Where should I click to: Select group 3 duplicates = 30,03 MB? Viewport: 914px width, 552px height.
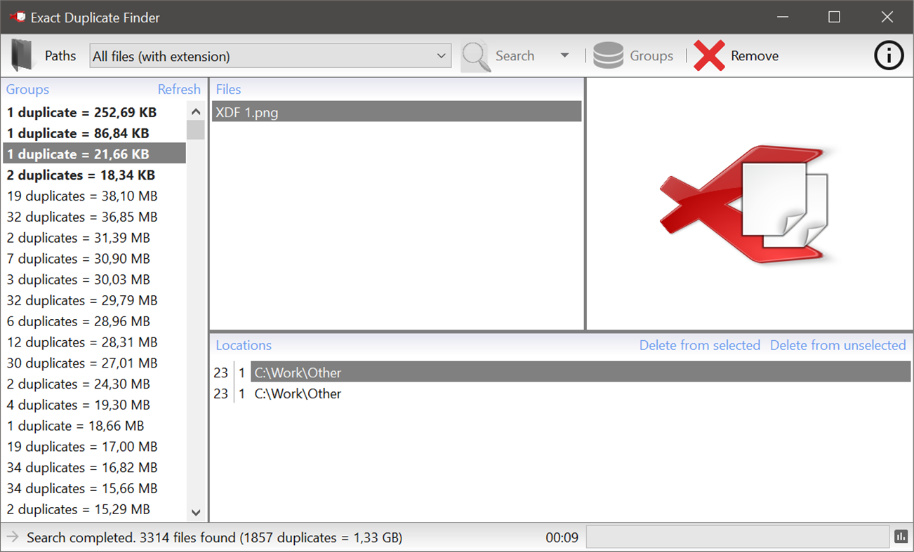point(95,279)
